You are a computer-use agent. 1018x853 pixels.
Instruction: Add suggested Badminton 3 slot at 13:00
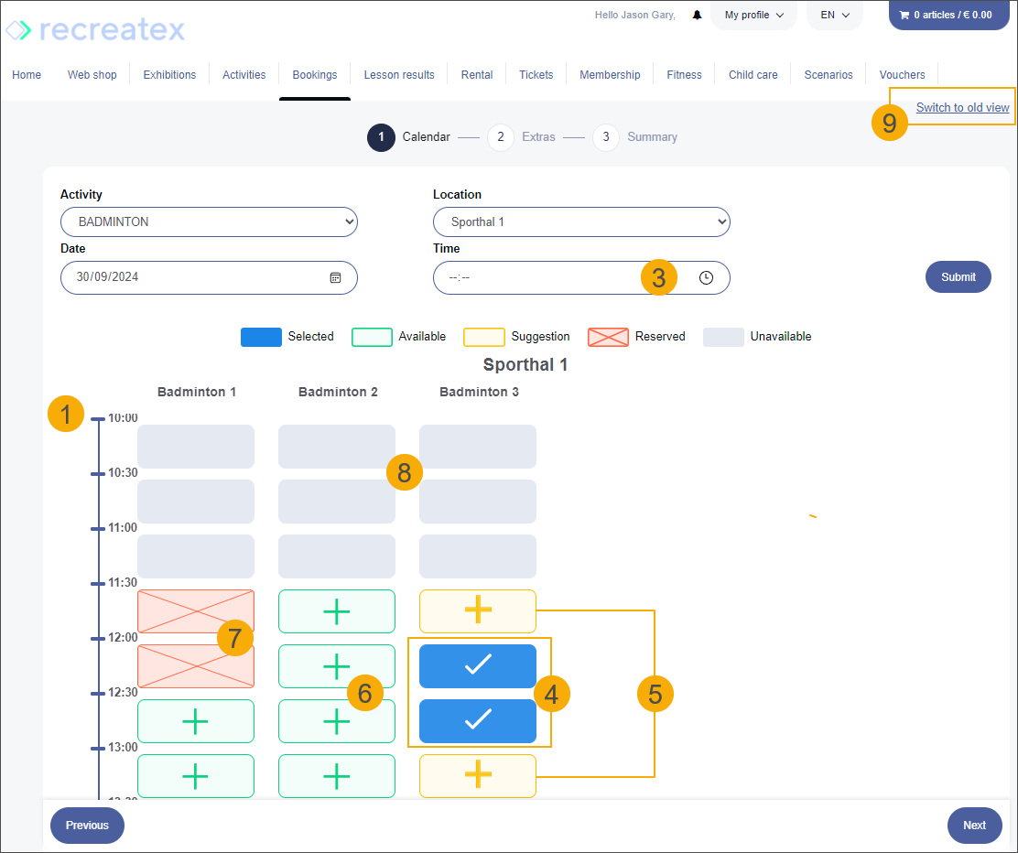coord(478,776)
